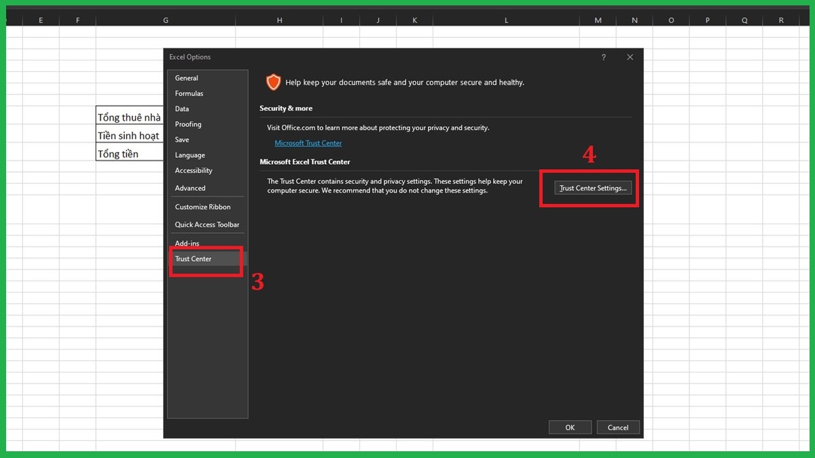Follow the Microsoft Trust Center link
The width and height of the screenshot is (815, 458).
pyautogui.click(x=308, y=143)
